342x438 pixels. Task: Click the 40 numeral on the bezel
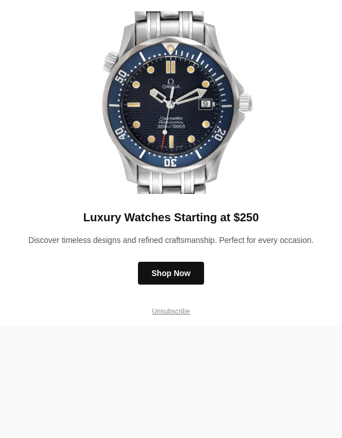[x=121, y=133]
